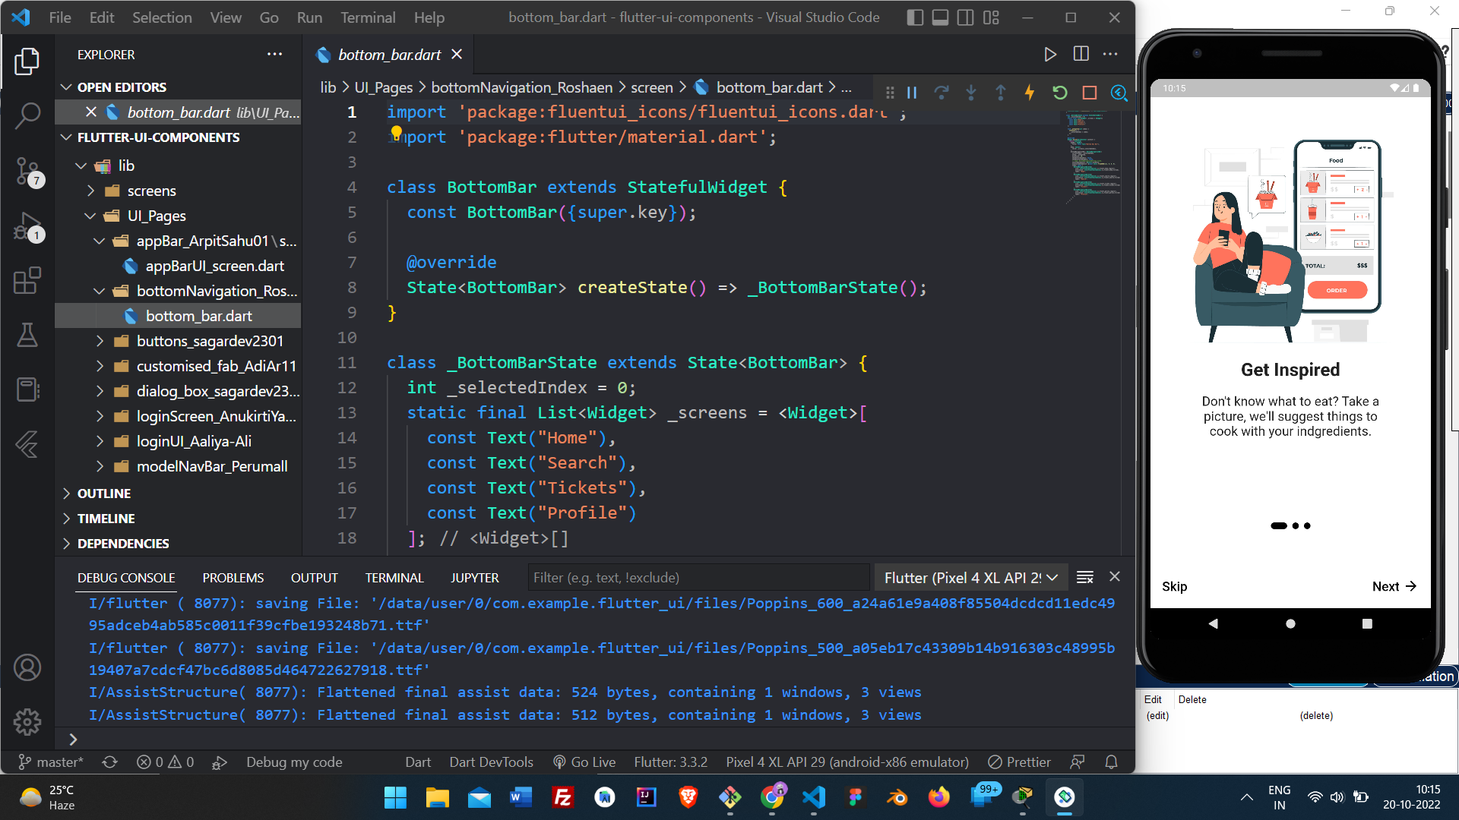Click the Synchronize Changes status icon
The height and width of the screenshot is (820, 1459).
click(110, 762)
